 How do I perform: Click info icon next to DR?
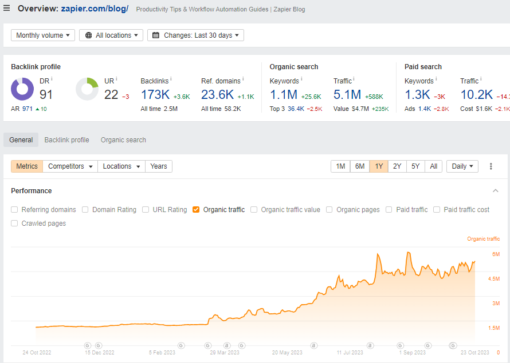click(52, 78)
